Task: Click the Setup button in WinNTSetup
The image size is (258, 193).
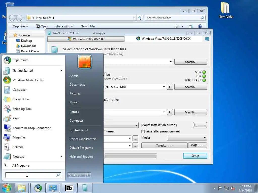Action: click(195, 156)
